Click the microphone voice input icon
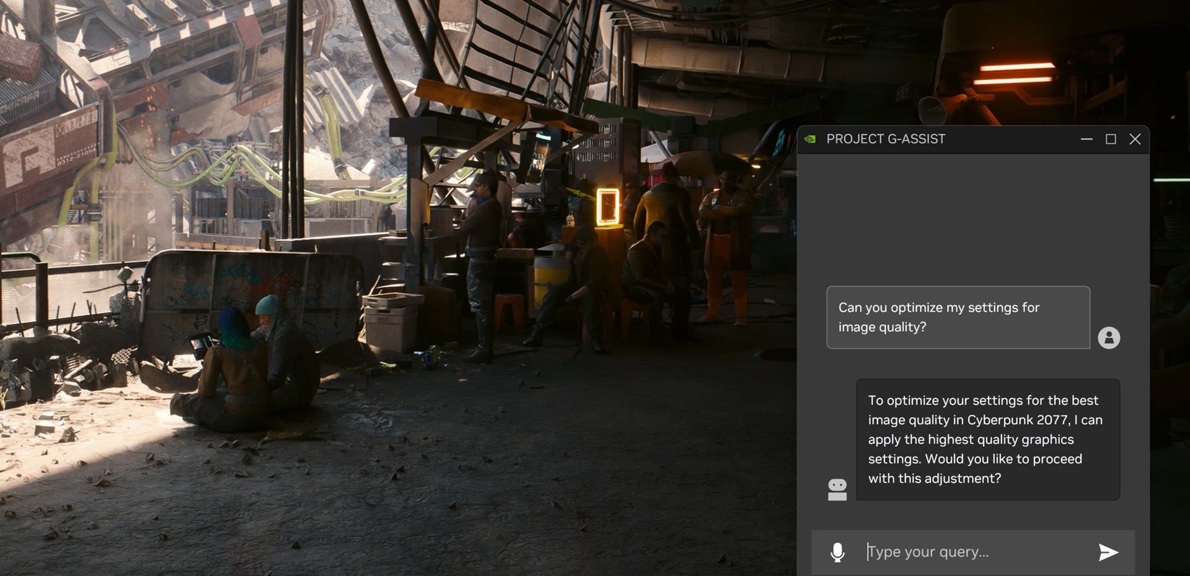Screen dimensions: 1190x576 (837, 552)
